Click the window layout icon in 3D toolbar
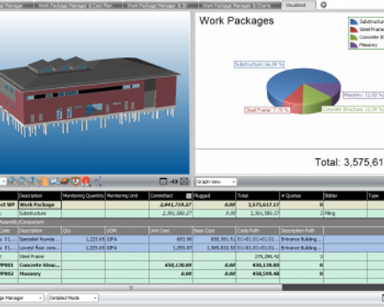This screenshot has width=384, height=307. [x=163, y=181]
